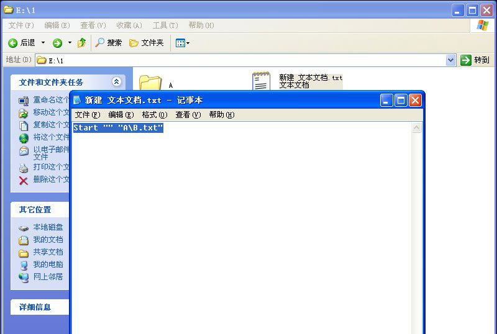Open Notepad's 格式 menu
The width and height of the screenshot is (497, 334).
point(154,115)
